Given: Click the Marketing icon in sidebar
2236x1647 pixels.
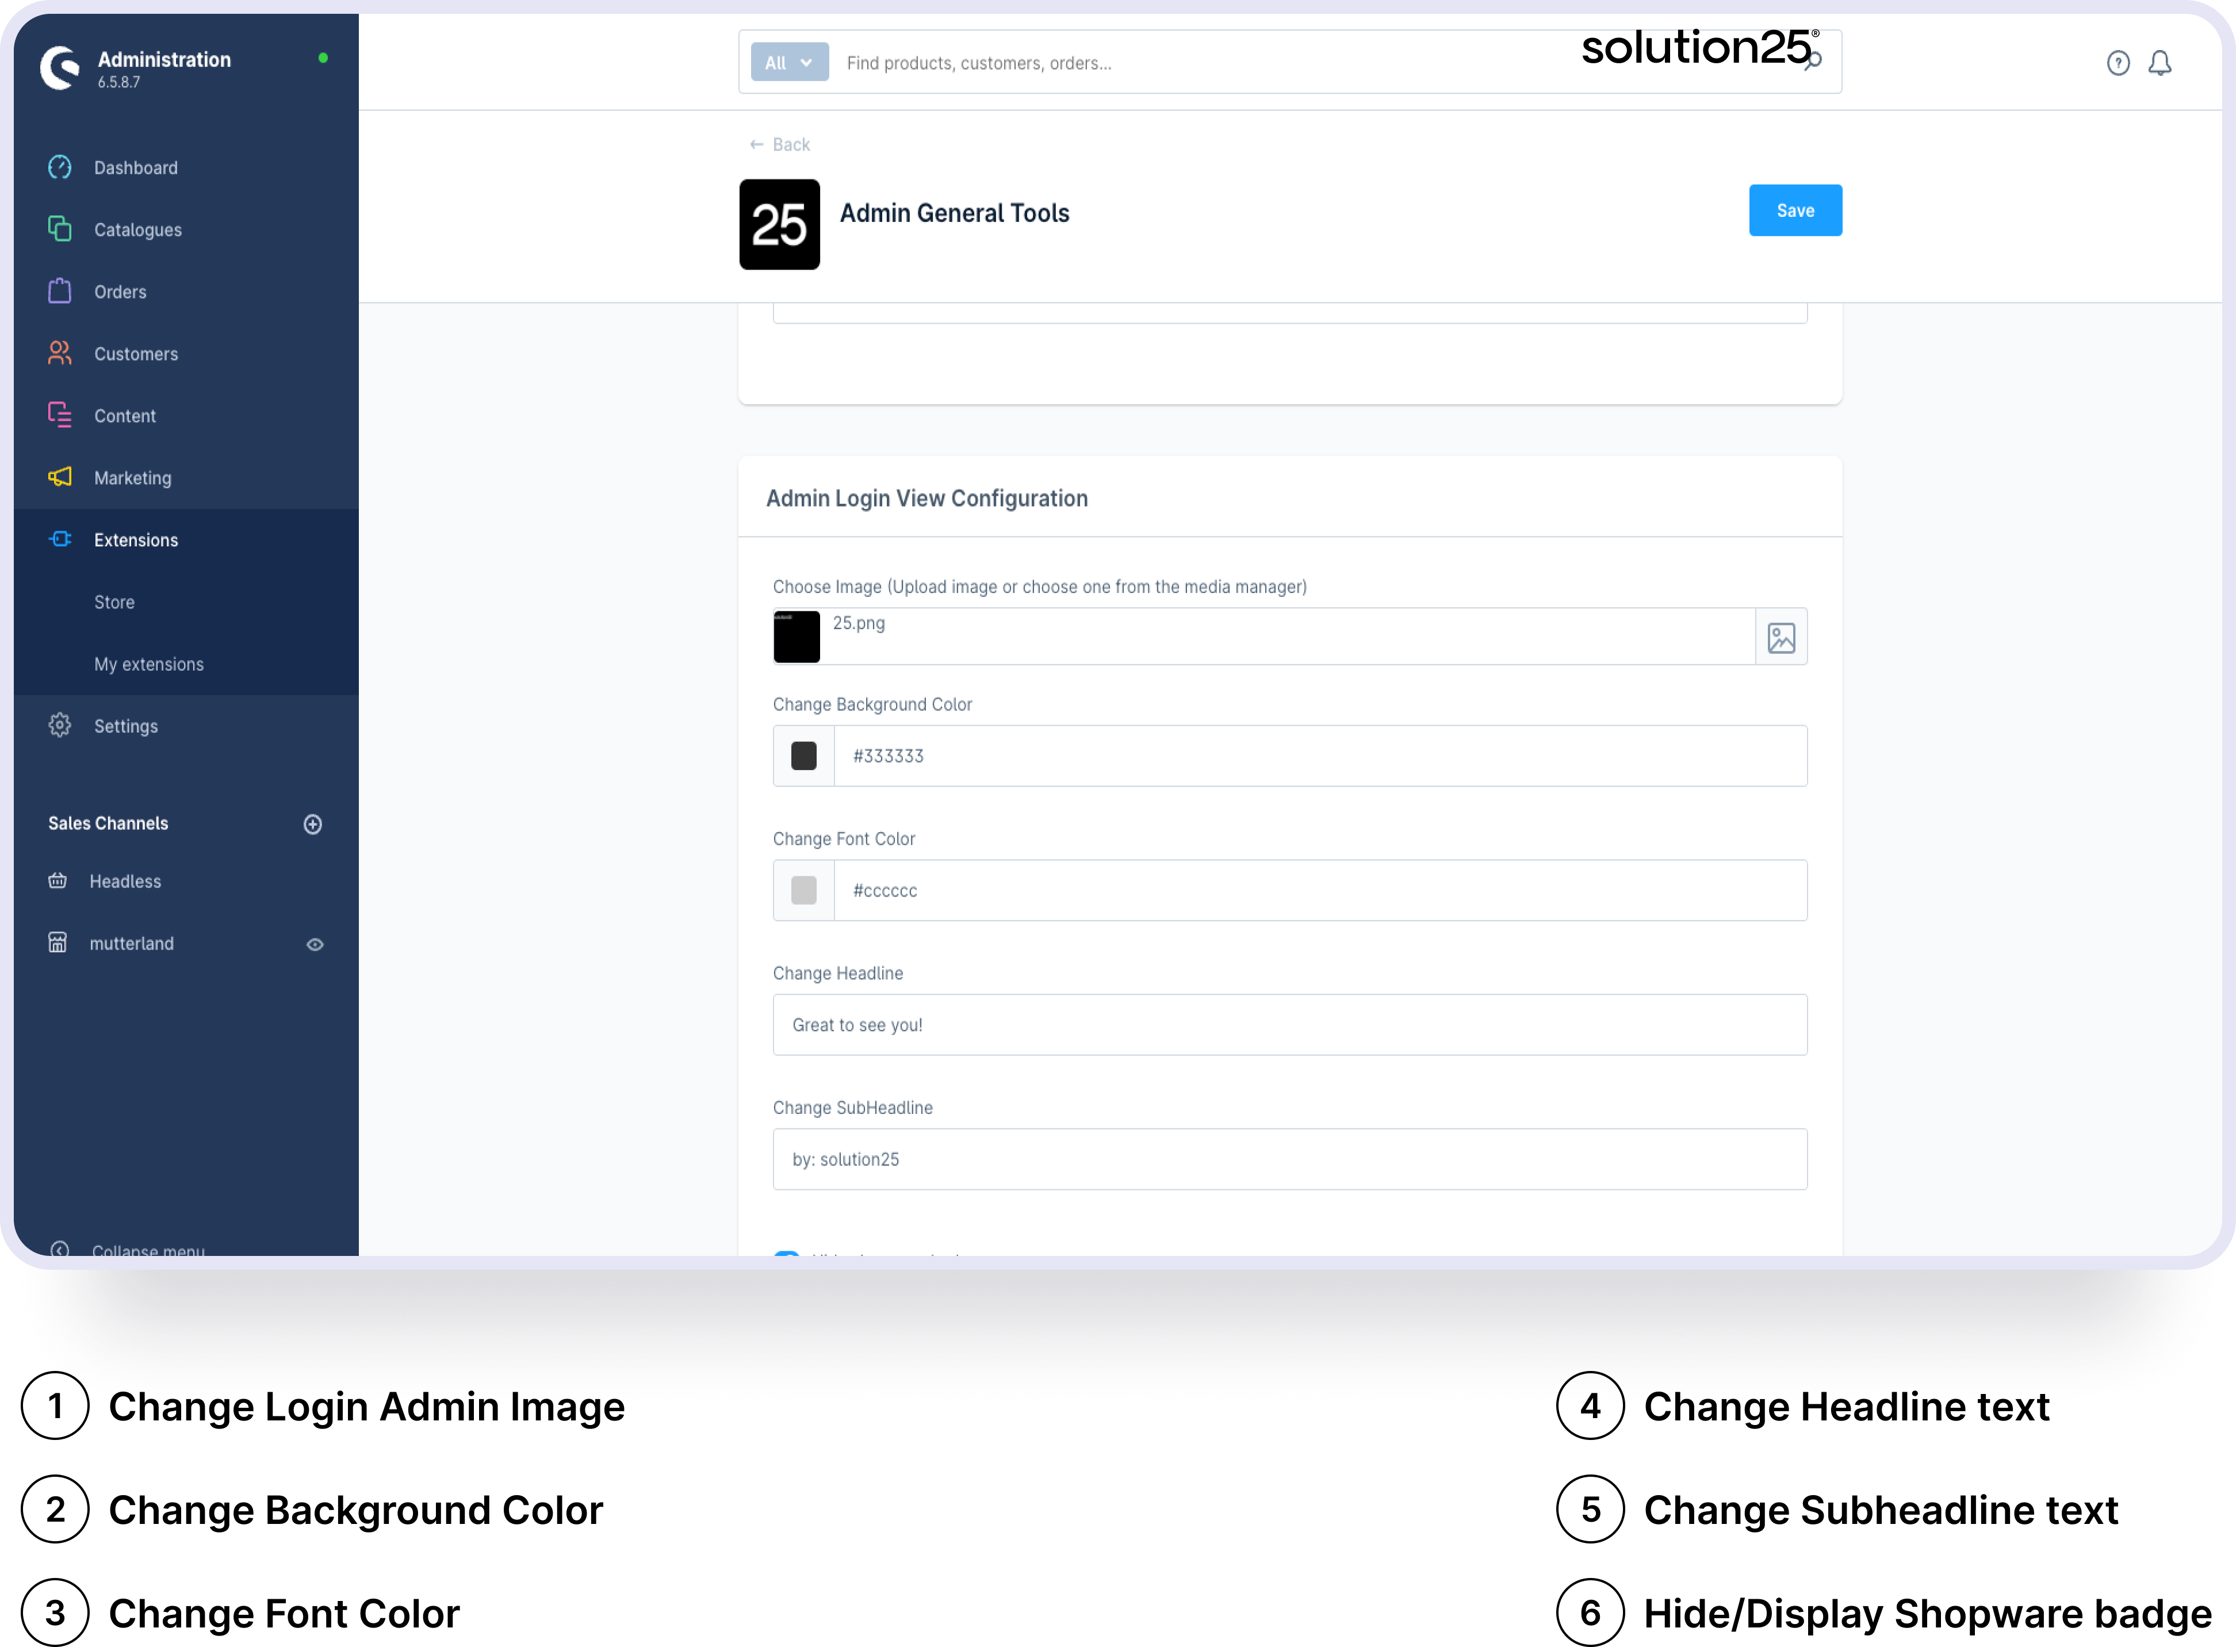Looking at the screenshot, I should (61, 477).
